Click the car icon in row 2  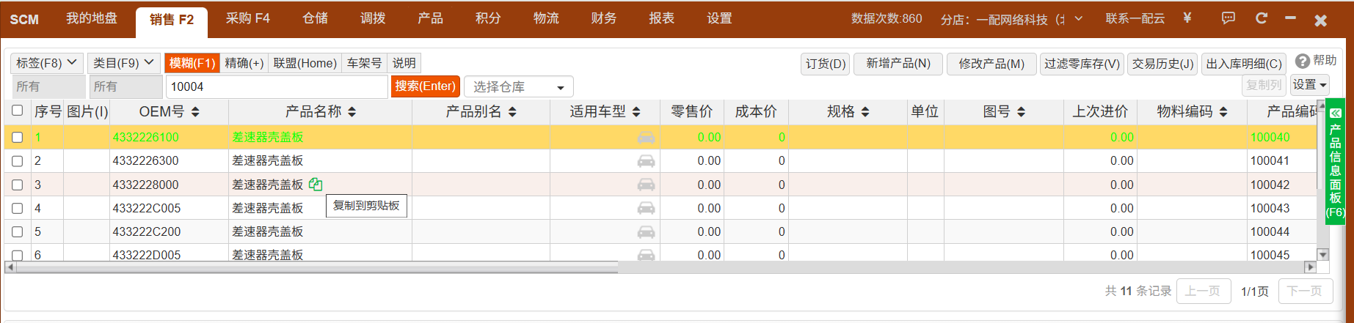point(646,161)
